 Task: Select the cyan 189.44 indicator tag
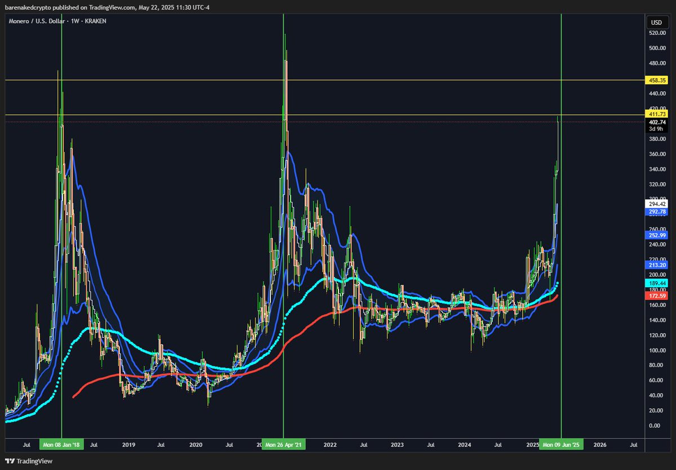(x=656, y=283)
